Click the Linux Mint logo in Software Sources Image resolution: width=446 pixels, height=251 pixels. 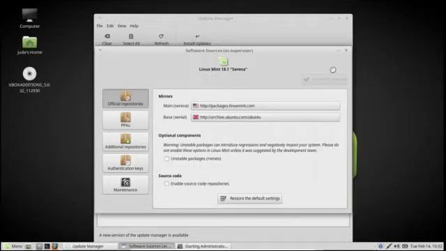pyautogui.click(x=223, y=61)
